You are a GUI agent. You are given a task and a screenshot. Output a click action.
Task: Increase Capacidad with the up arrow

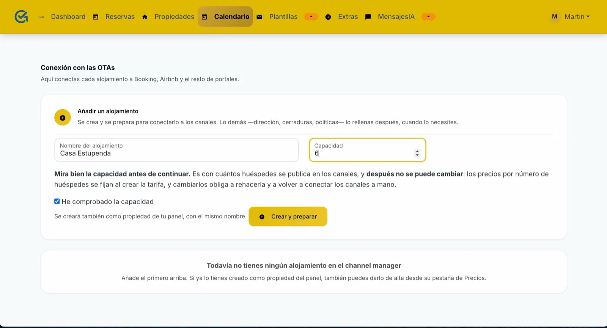pos(417,151)
